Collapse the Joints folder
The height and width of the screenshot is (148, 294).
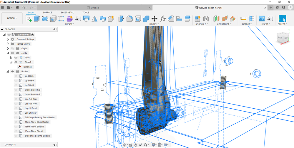[8, 53]
